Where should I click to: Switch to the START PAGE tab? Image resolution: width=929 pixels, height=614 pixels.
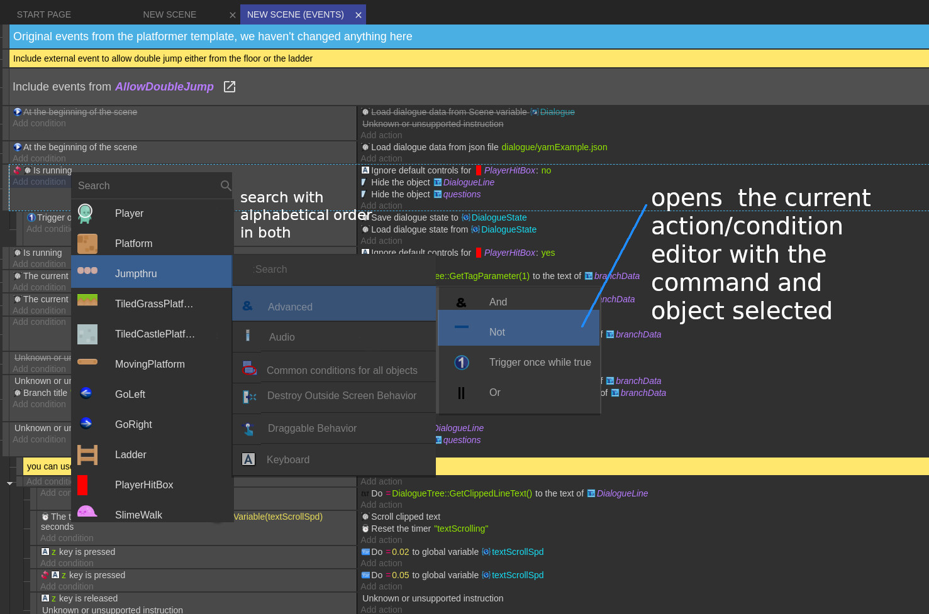(43, 14)
